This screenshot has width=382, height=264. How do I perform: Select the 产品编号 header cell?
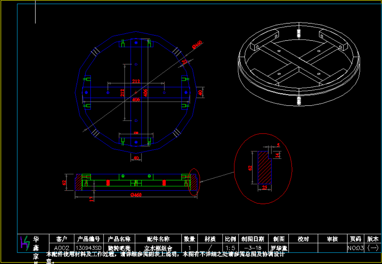(89, 239)
